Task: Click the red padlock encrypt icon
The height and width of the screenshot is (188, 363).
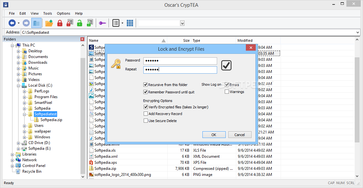Action: point(60,23)
